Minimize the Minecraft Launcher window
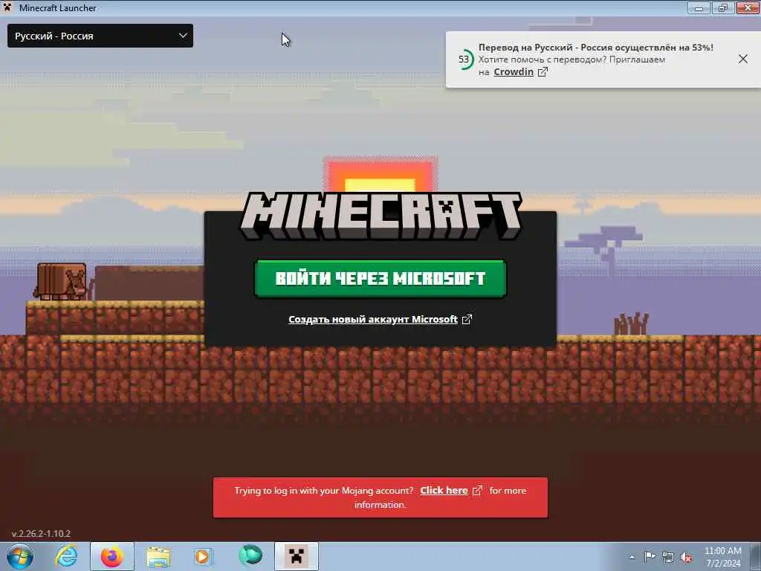 699,7
